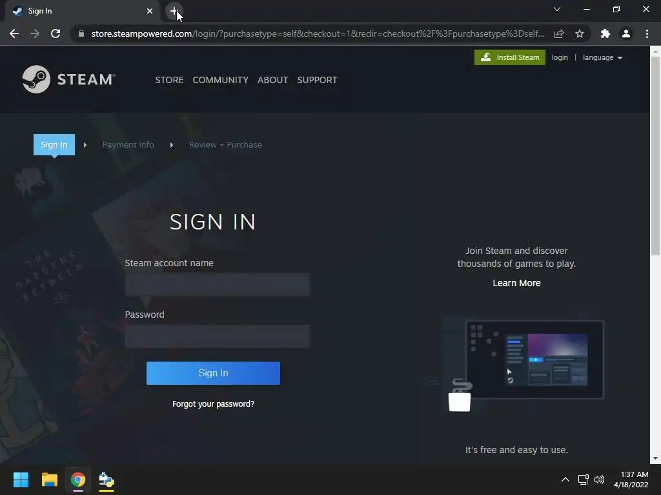The width and height of the screenshot is (661, 495).
Task: Close the Sign In browser tab
Action: tap(150, 11)
